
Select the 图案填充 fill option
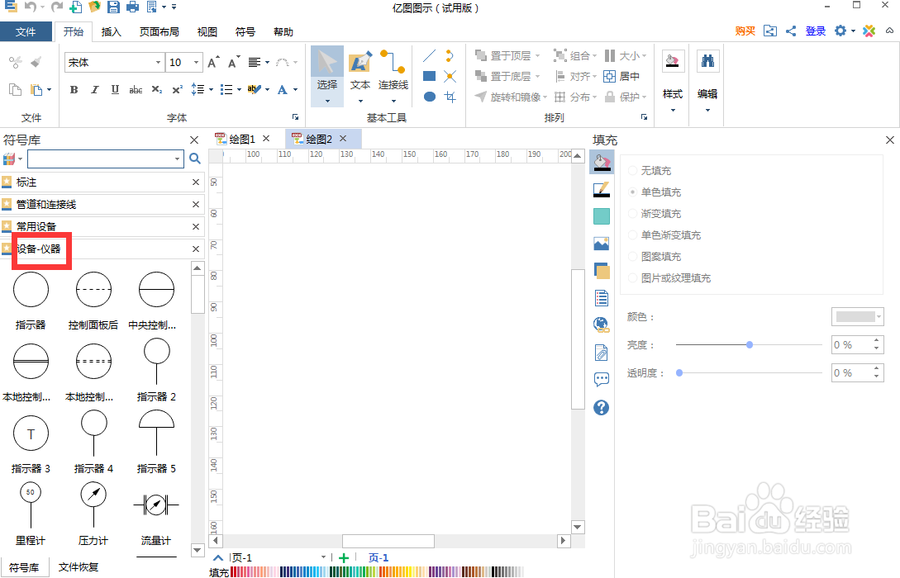655,256
